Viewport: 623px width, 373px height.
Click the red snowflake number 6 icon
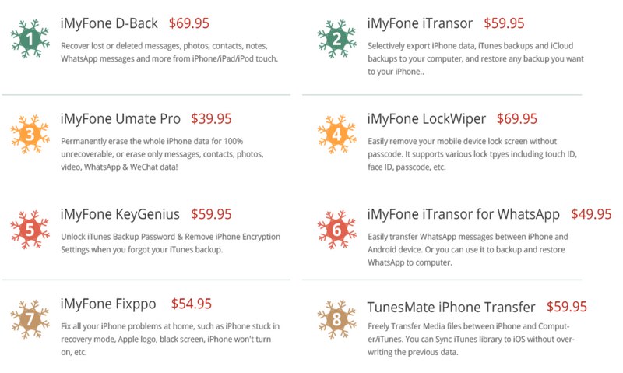pos(336,229)
